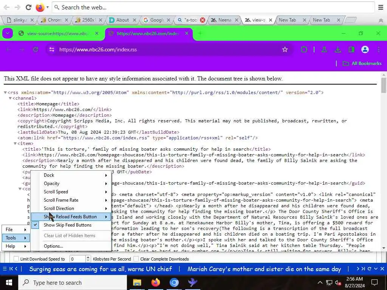Switch to the 'slinky' tab
This screenshot has width=387, height=290.
click(20, 20)
